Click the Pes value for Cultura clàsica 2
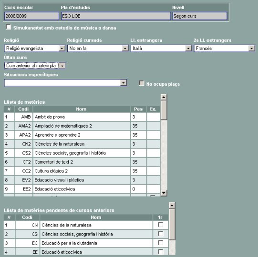Image resolution: width=258 pixels, height=257 pixels. point(139,171)
